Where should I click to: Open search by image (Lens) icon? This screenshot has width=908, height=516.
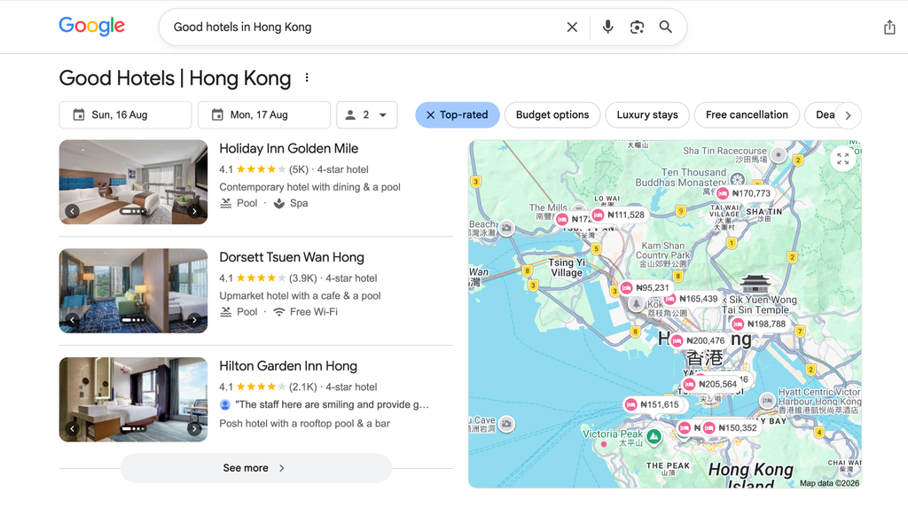[637, 27]
